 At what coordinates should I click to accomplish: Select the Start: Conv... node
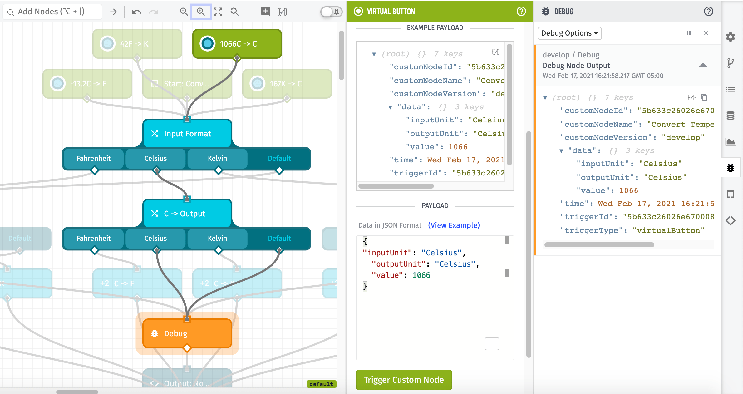pyautogui.click(x=187, y=84)
